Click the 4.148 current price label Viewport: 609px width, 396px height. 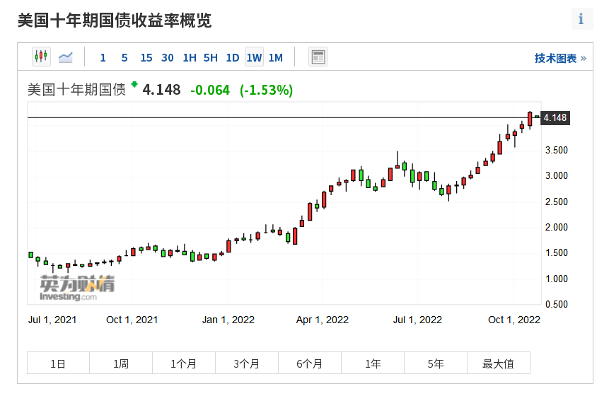555,117
